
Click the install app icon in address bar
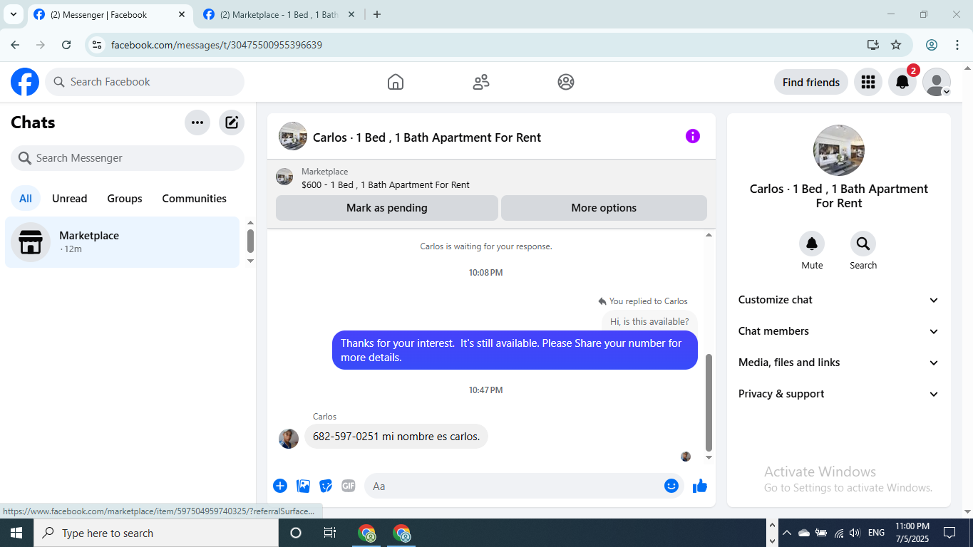pos(873,45)
